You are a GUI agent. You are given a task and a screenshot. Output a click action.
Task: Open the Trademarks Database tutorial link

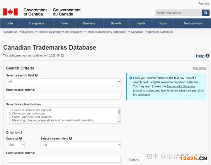coord(181,86)
